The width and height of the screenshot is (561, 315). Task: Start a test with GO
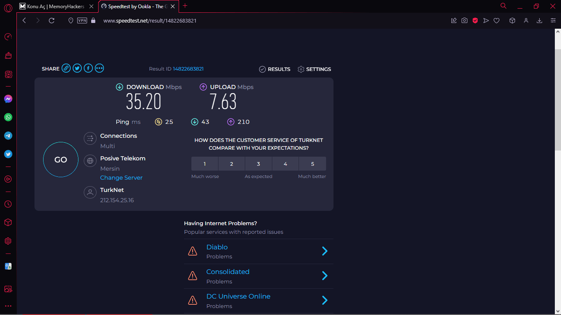click(x=61, y=160)
